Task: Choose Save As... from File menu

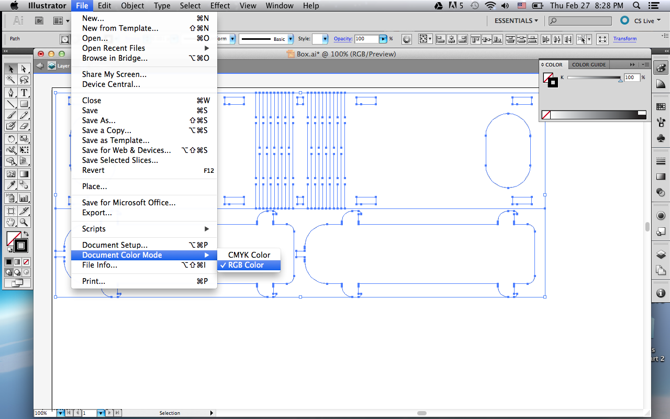Action: click(x=144, y=120)
